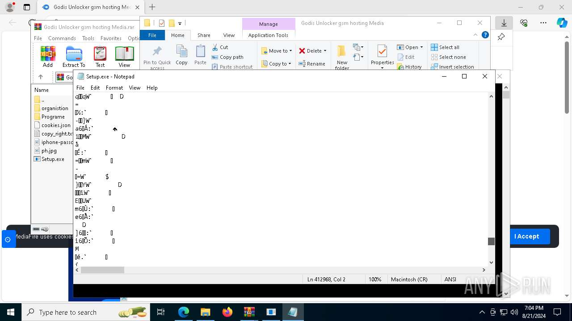The image size is (572, 321).
Task: Click Paste shortcut in Explorer
Action: [x=232, y=67]
